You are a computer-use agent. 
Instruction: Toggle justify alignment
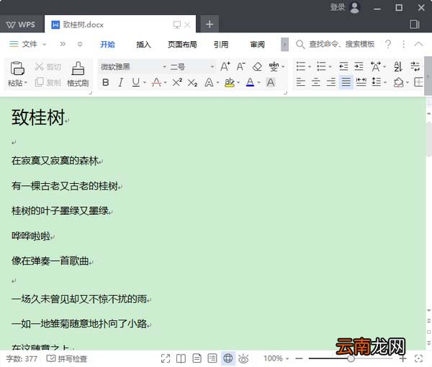tap(346, 82)
